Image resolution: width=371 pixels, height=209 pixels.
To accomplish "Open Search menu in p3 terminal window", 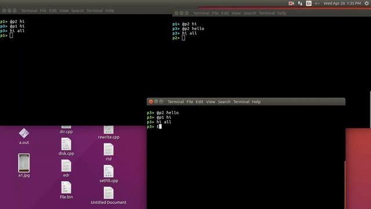I will (x=224, y=102).
